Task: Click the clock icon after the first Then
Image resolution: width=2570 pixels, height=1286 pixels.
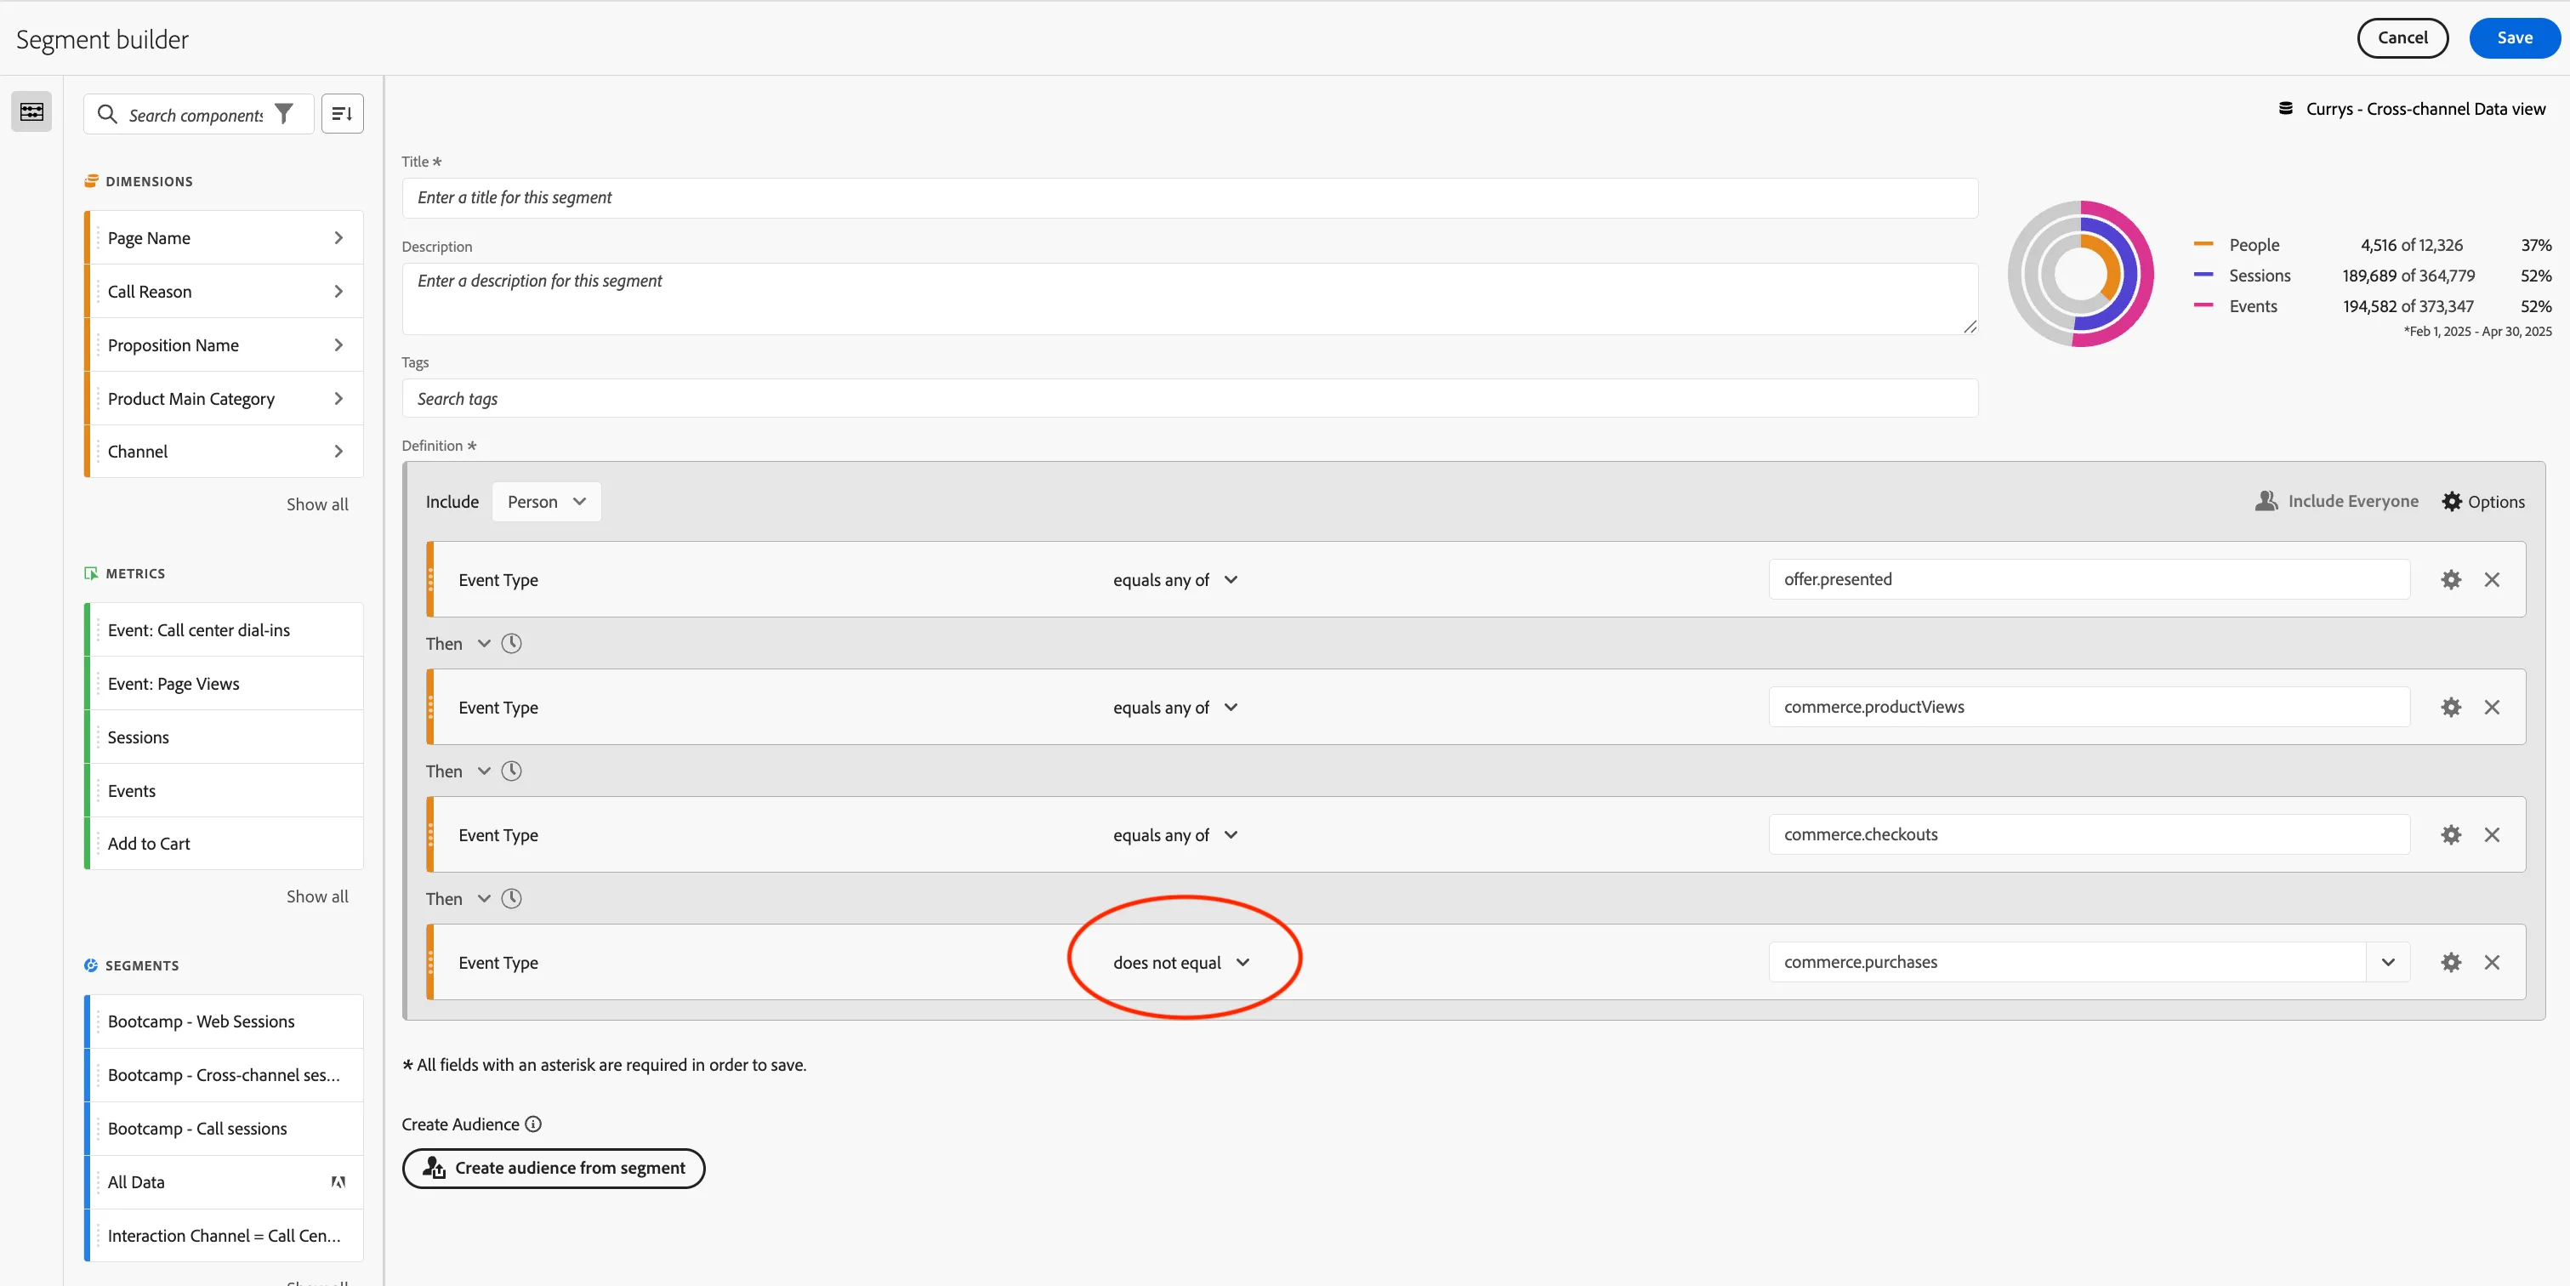Action: click(x=511, y=644)
